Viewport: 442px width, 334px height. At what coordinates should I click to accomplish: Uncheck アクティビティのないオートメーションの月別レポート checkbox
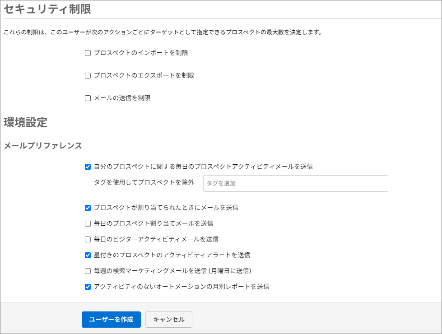tap(88, 287)
